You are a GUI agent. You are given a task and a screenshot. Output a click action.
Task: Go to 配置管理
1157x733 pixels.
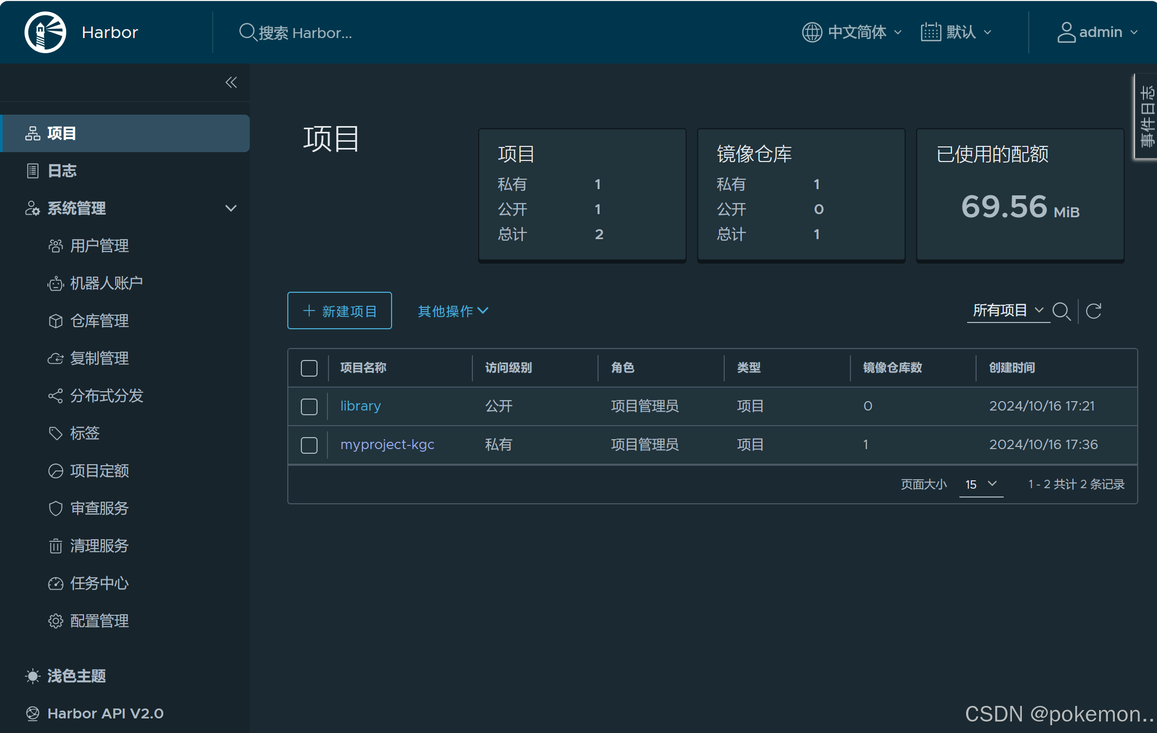coord(100,621)
